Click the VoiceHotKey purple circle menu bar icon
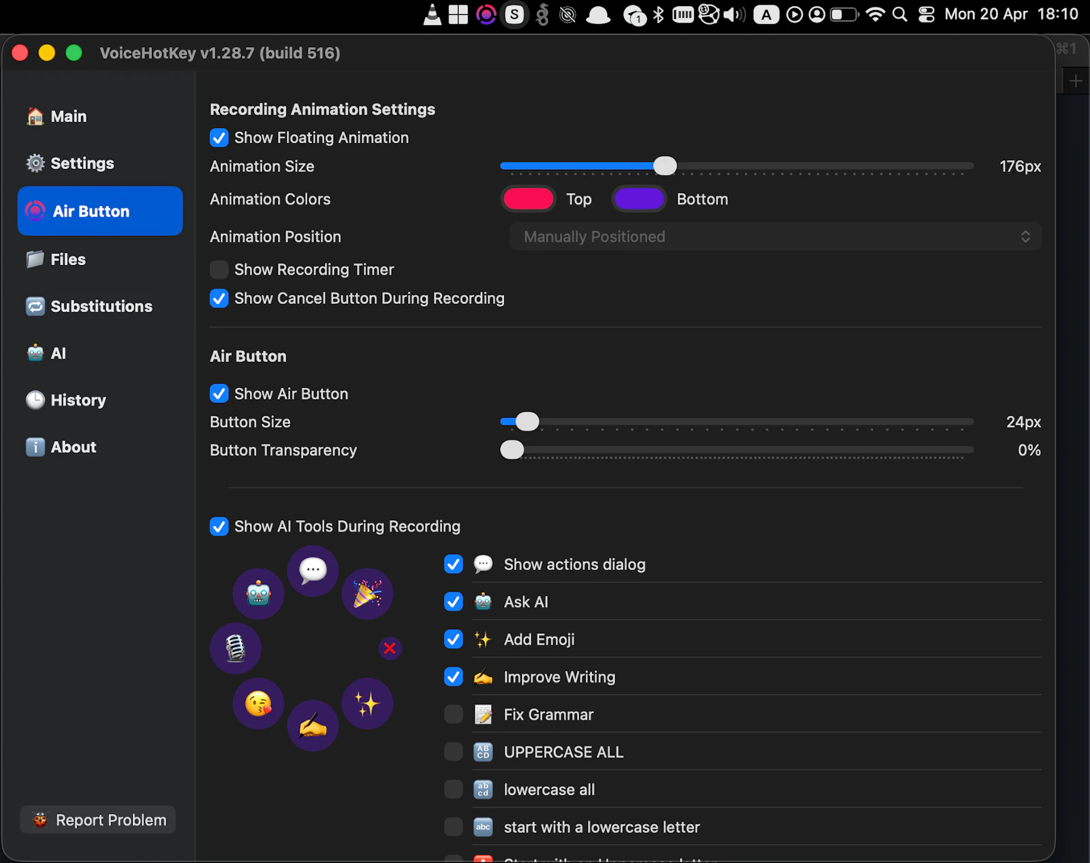1090x863 pixels. coord(486,14)
